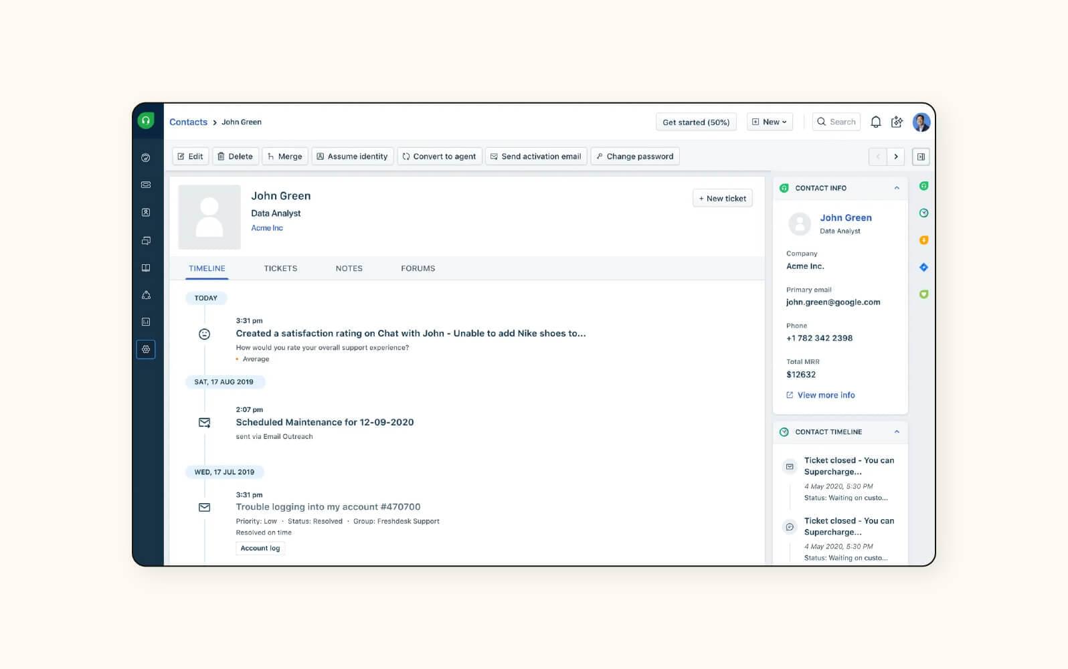Image resolution: width=1068 pixels, height=669 pixels.
Task: Click Send activation email
Action: 536,157
